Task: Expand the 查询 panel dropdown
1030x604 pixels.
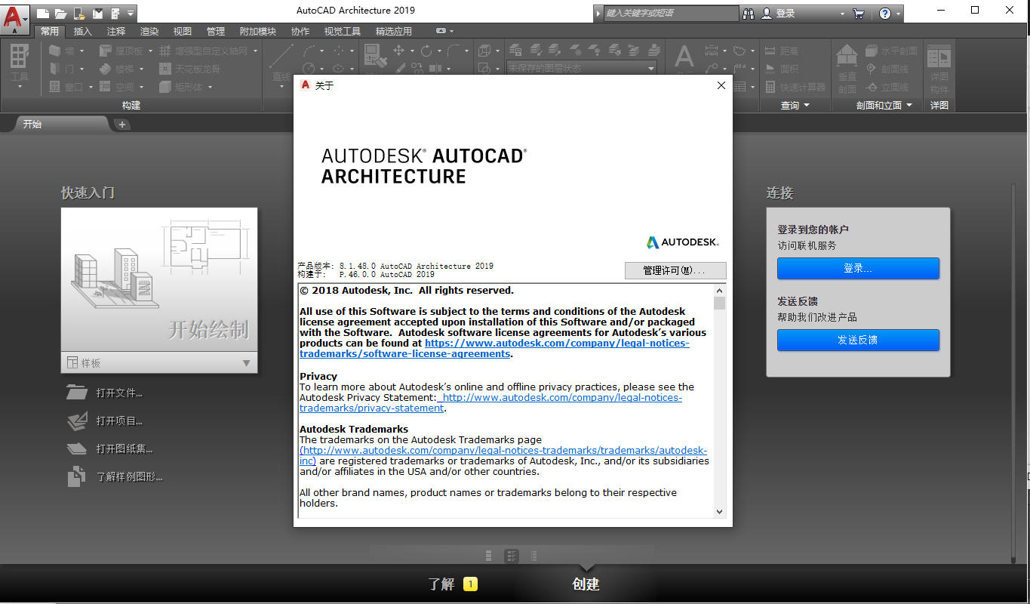Action: pos(806,105)
